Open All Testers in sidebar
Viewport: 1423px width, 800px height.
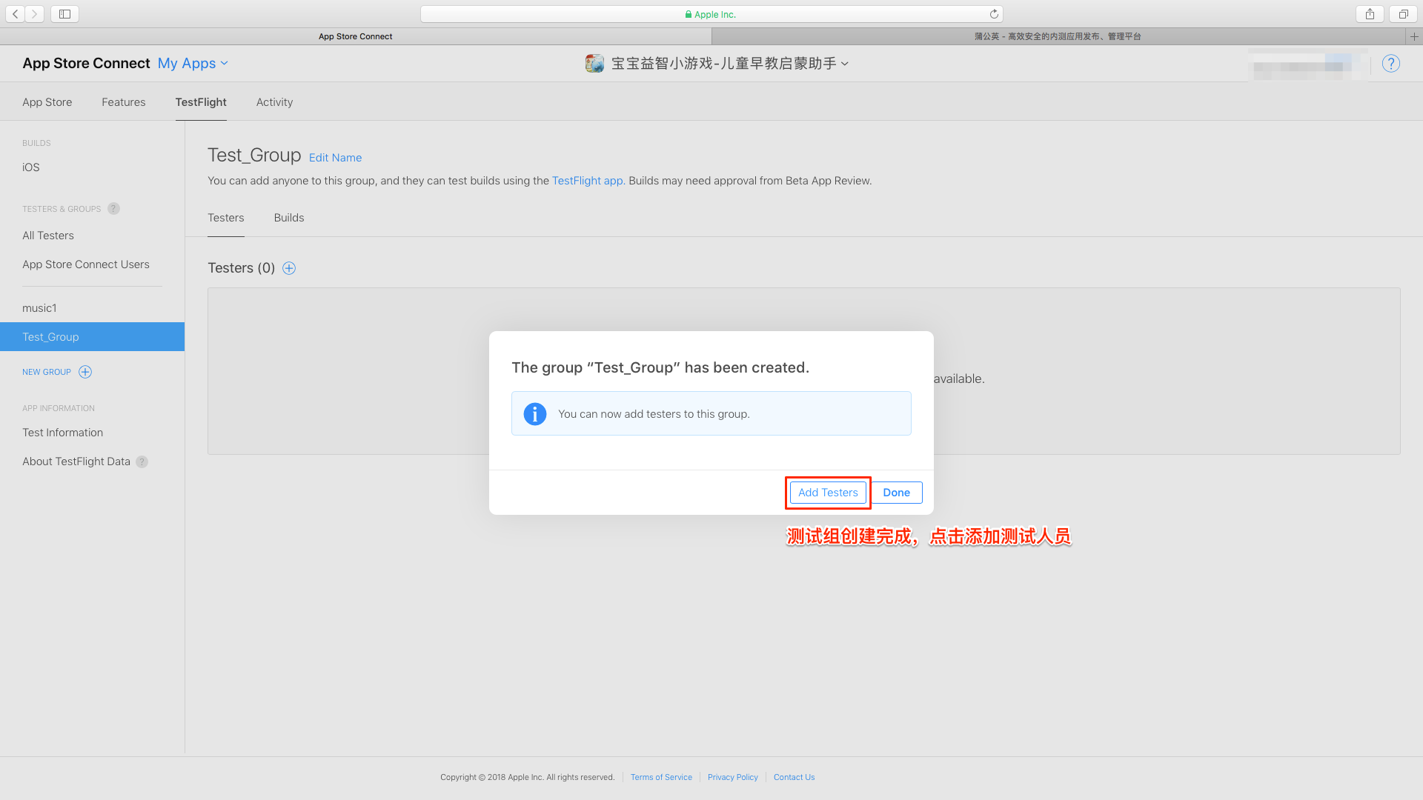coord(48,236)
